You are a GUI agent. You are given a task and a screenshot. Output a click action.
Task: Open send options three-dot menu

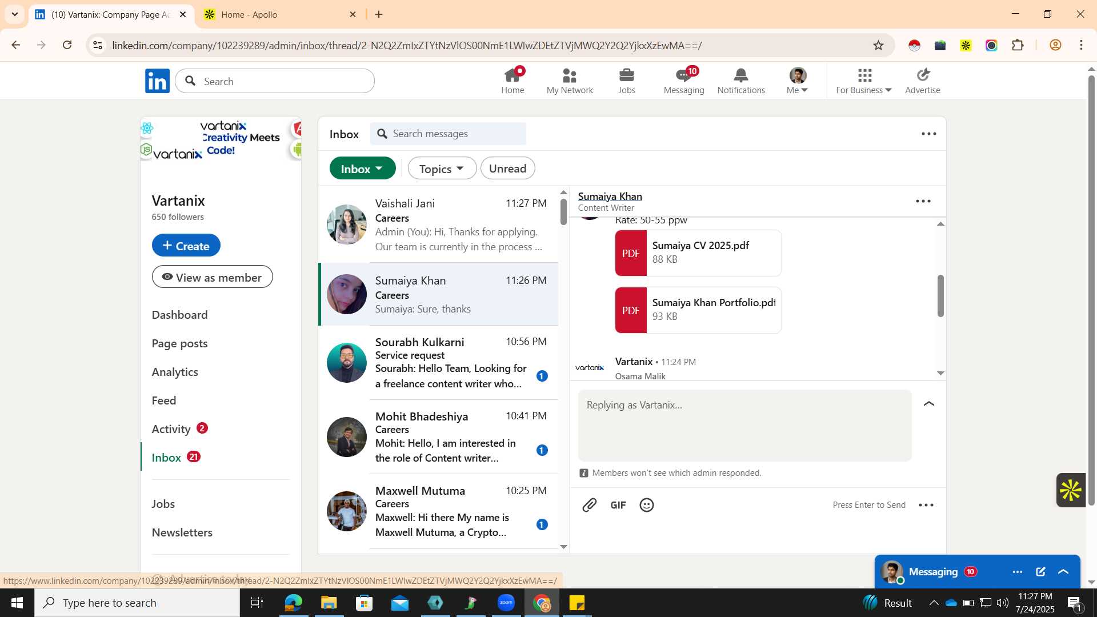(926, 505)
